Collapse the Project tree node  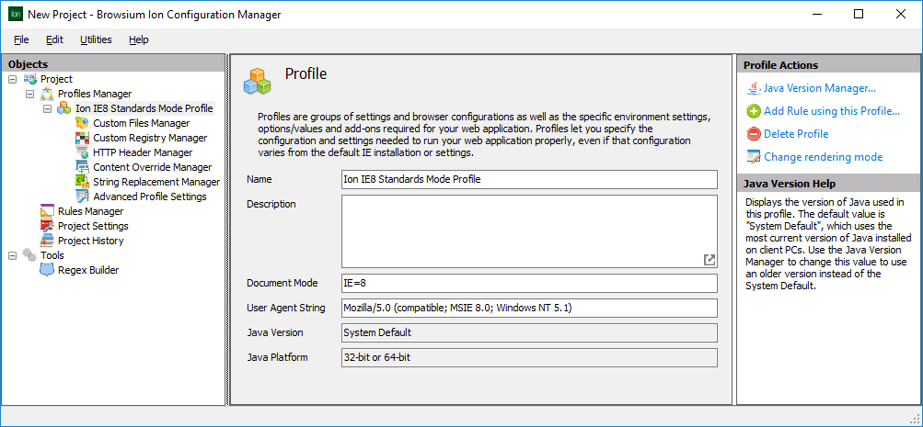(12, 79)
